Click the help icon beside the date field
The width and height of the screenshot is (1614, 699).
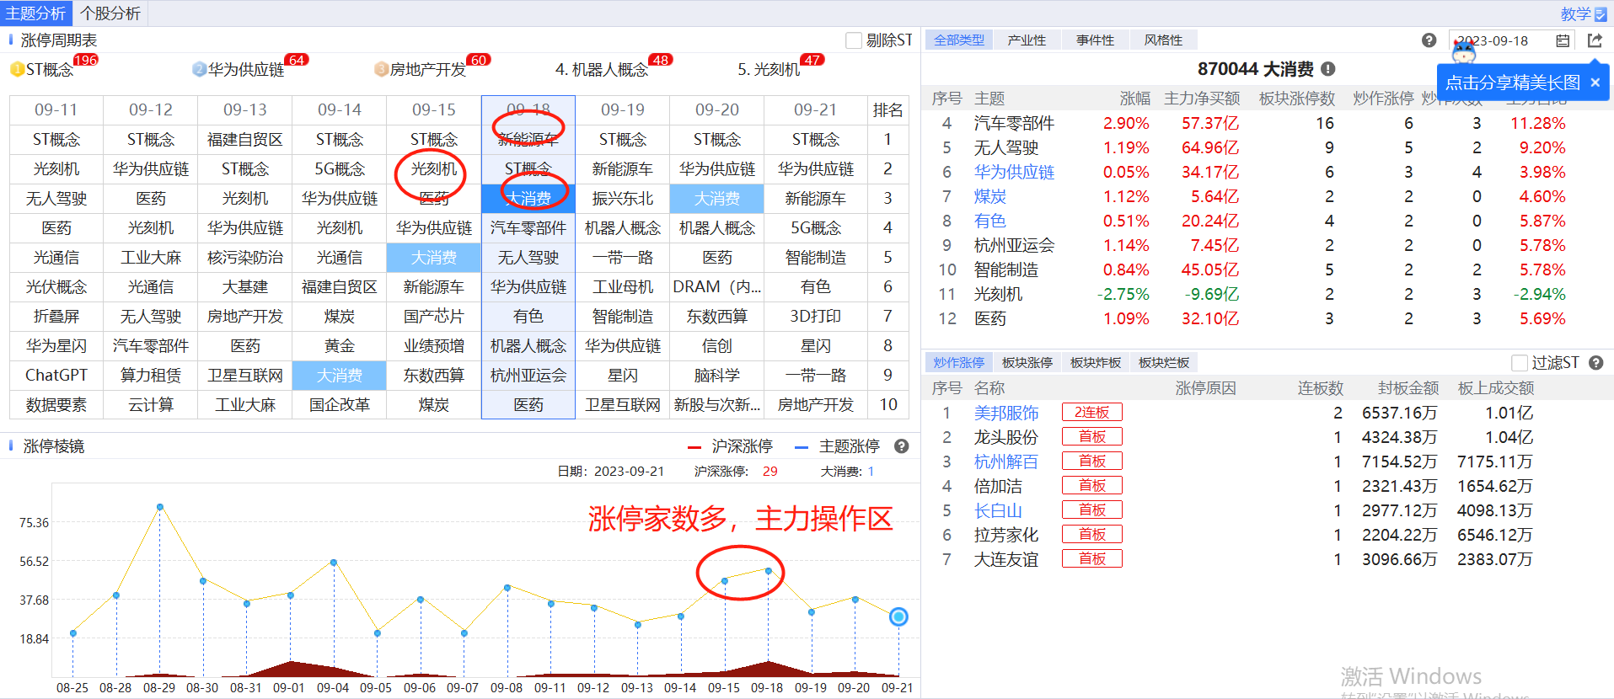pyautogui.click(x=1429, y=40)
